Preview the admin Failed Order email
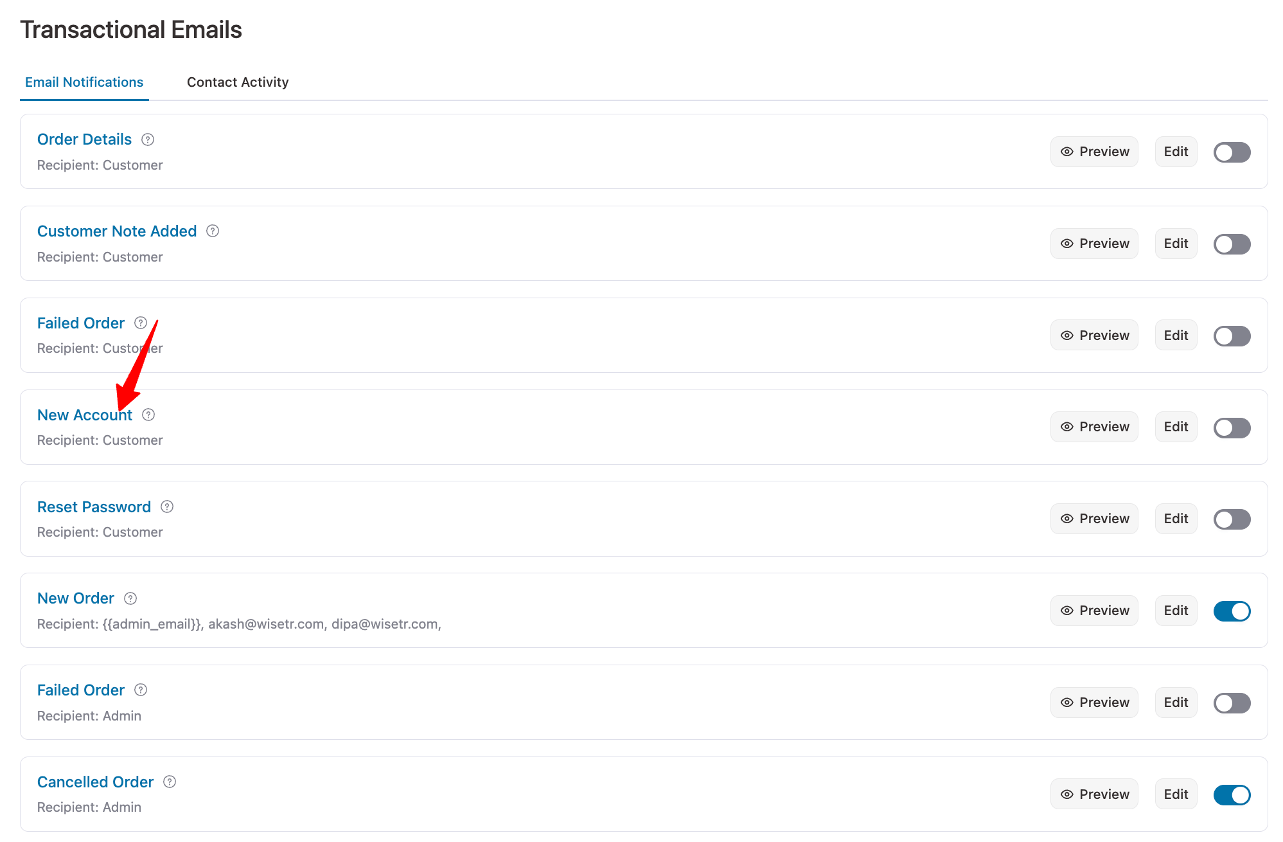Image resolution: width=1283 pixels, height=842 pixels. pyautogui.click(x=1094, y=702)
